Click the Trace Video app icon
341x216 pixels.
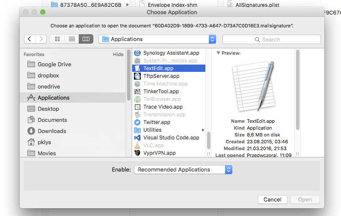[137, 107]
